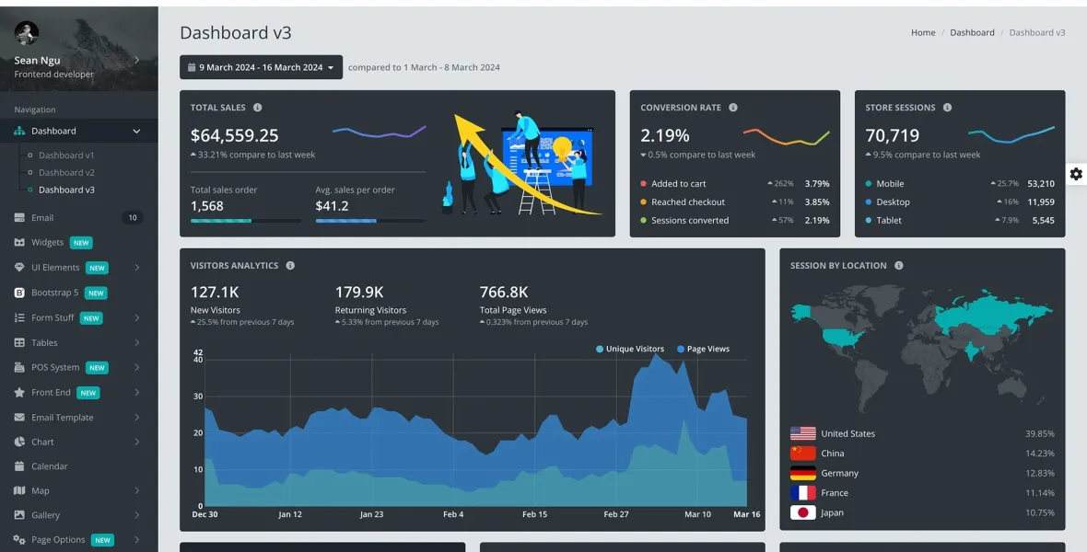Open the settings gear panel on right edge
Image resolution: width=1087 pixels, height=552 pixels.
[x=1075, y=174]
